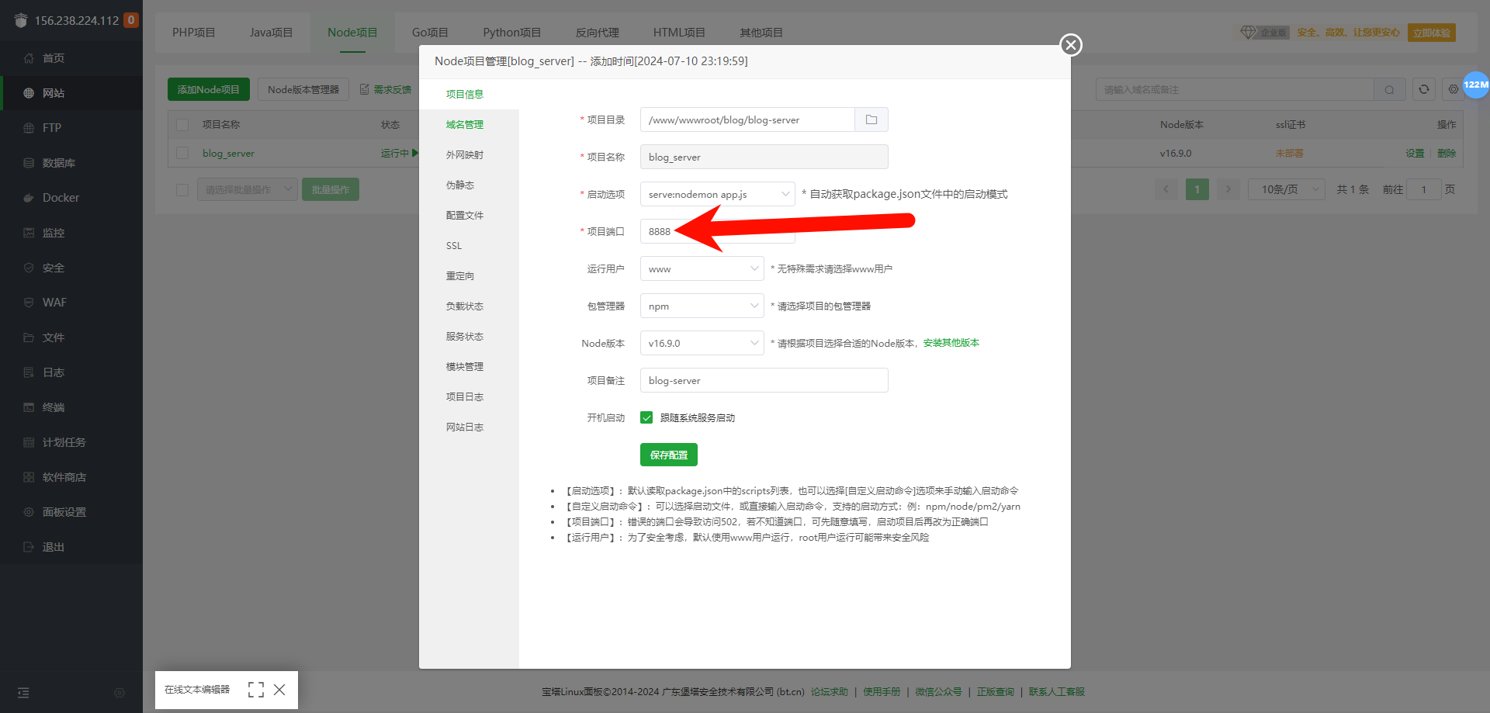Screen dimensions: 1490x713
Task: Close the Node project dialog
Action: tap(1071, 45)
